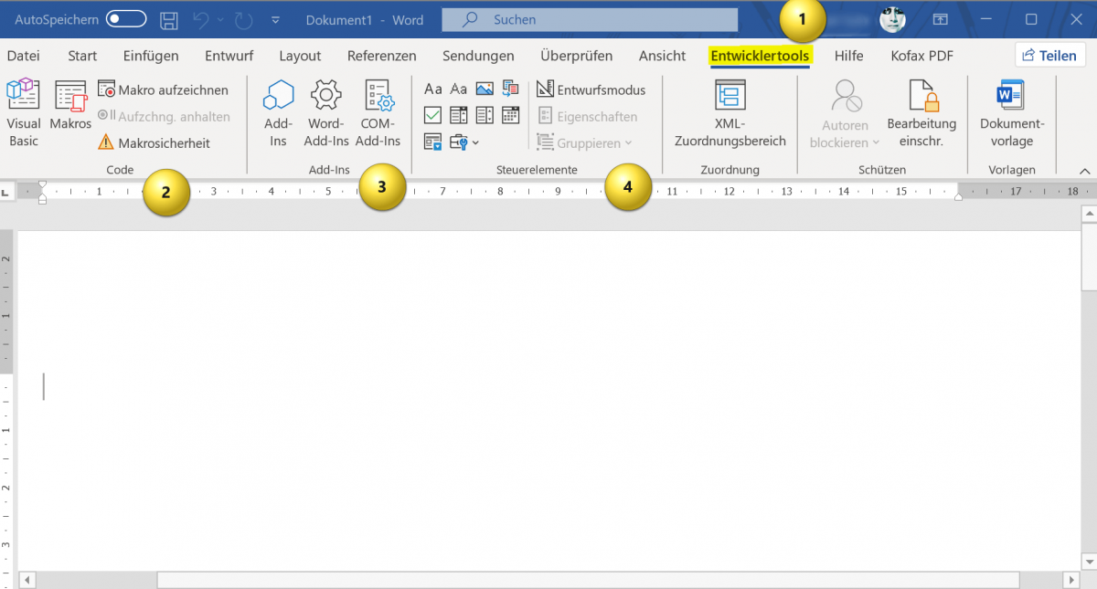The height and width of the screenshot is (589, 1097).
Task: Insert a Rich-Text content control
Action: 432,89
